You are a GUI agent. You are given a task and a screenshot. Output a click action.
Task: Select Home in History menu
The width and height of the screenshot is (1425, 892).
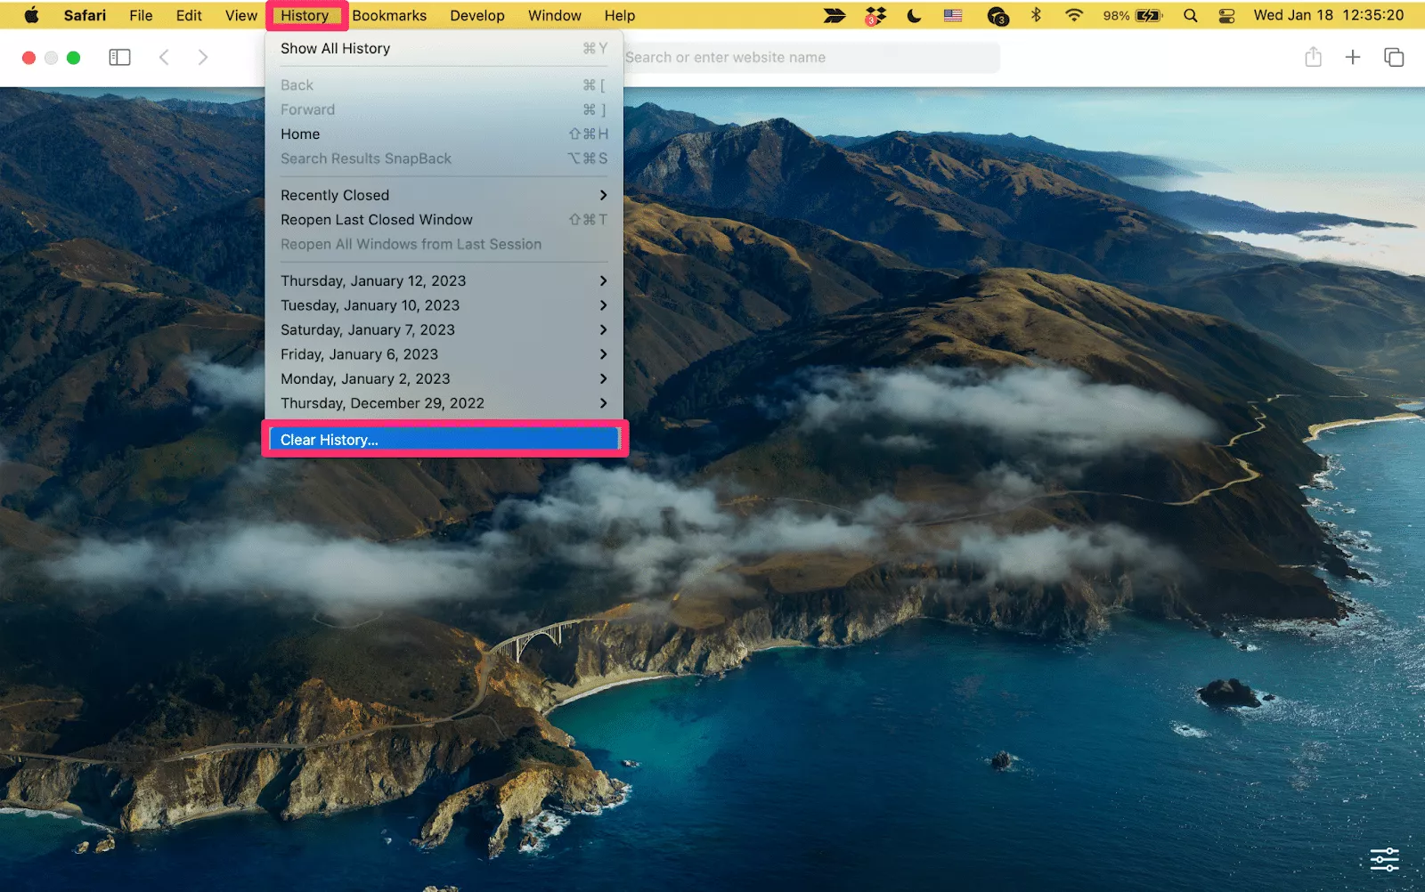click(444, 134)
